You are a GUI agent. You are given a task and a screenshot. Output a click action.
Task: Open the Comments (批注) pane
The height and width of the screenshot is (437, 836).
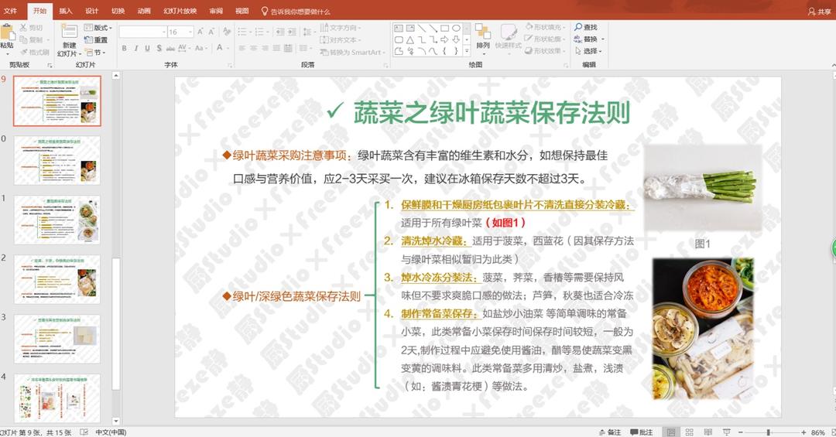[642, 432]
